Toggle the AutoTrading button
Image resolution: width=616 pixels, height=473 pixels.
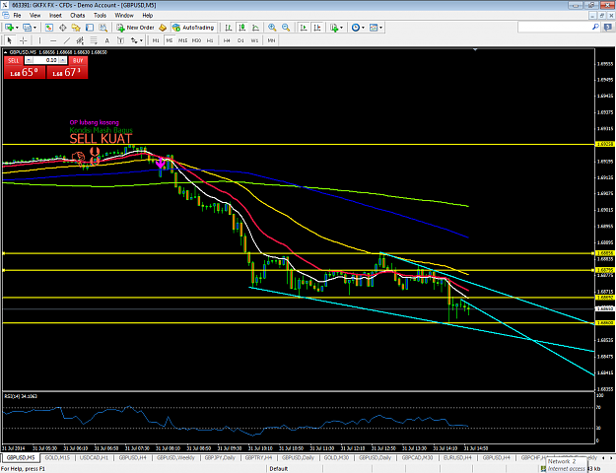[x=194, y=28]
